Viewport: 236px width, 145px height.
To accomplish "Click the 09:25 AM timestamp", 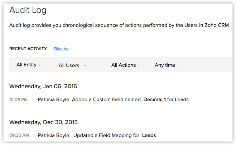I will [x=19, y=136].
